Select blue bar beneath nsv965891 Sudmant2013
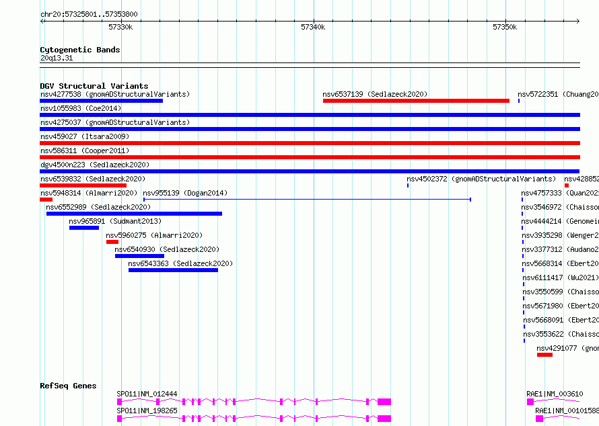This screenshot has height=426, width=599. 84,228
